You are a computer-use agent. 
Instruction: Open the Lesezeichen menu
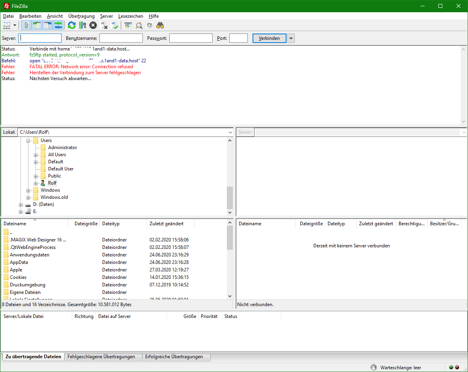click(131, 16)
